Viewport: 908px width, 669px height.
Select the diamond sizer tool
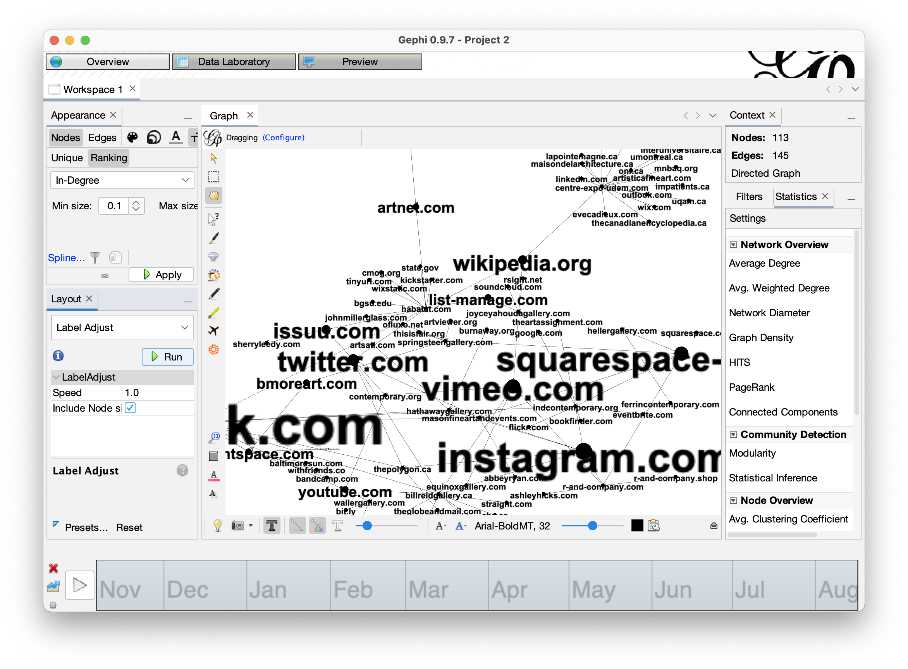click(214, 257)
